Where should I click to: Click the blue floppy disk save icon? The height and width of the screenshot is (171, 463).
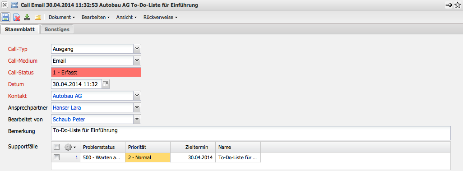[5, 17]
